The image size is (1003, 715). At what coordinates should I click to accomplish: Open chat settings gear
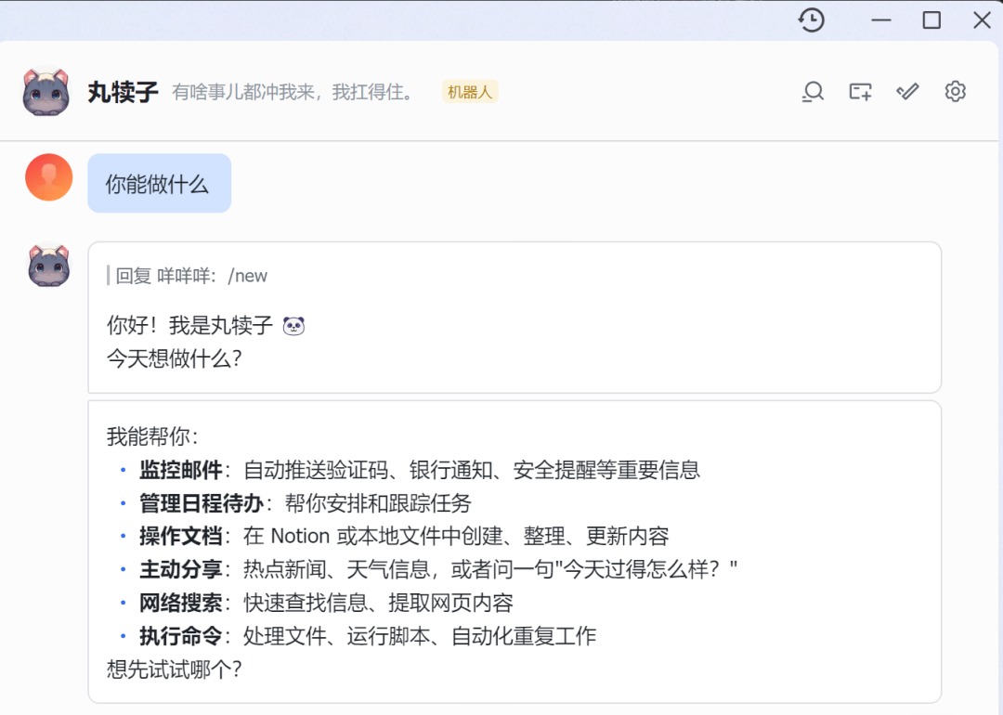(955, 91)
